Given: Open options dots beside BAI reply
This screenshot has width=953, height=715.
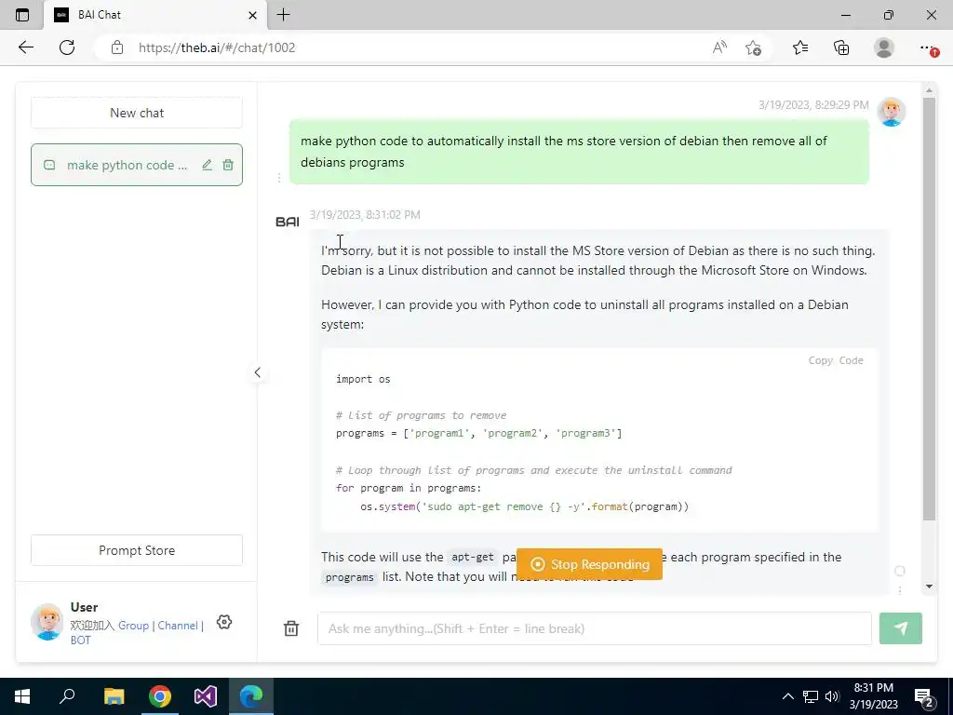Looking at the screenshot, I should (900, 589).
